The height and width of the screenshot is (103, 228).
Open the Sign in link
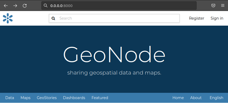[x=217, y=18]
